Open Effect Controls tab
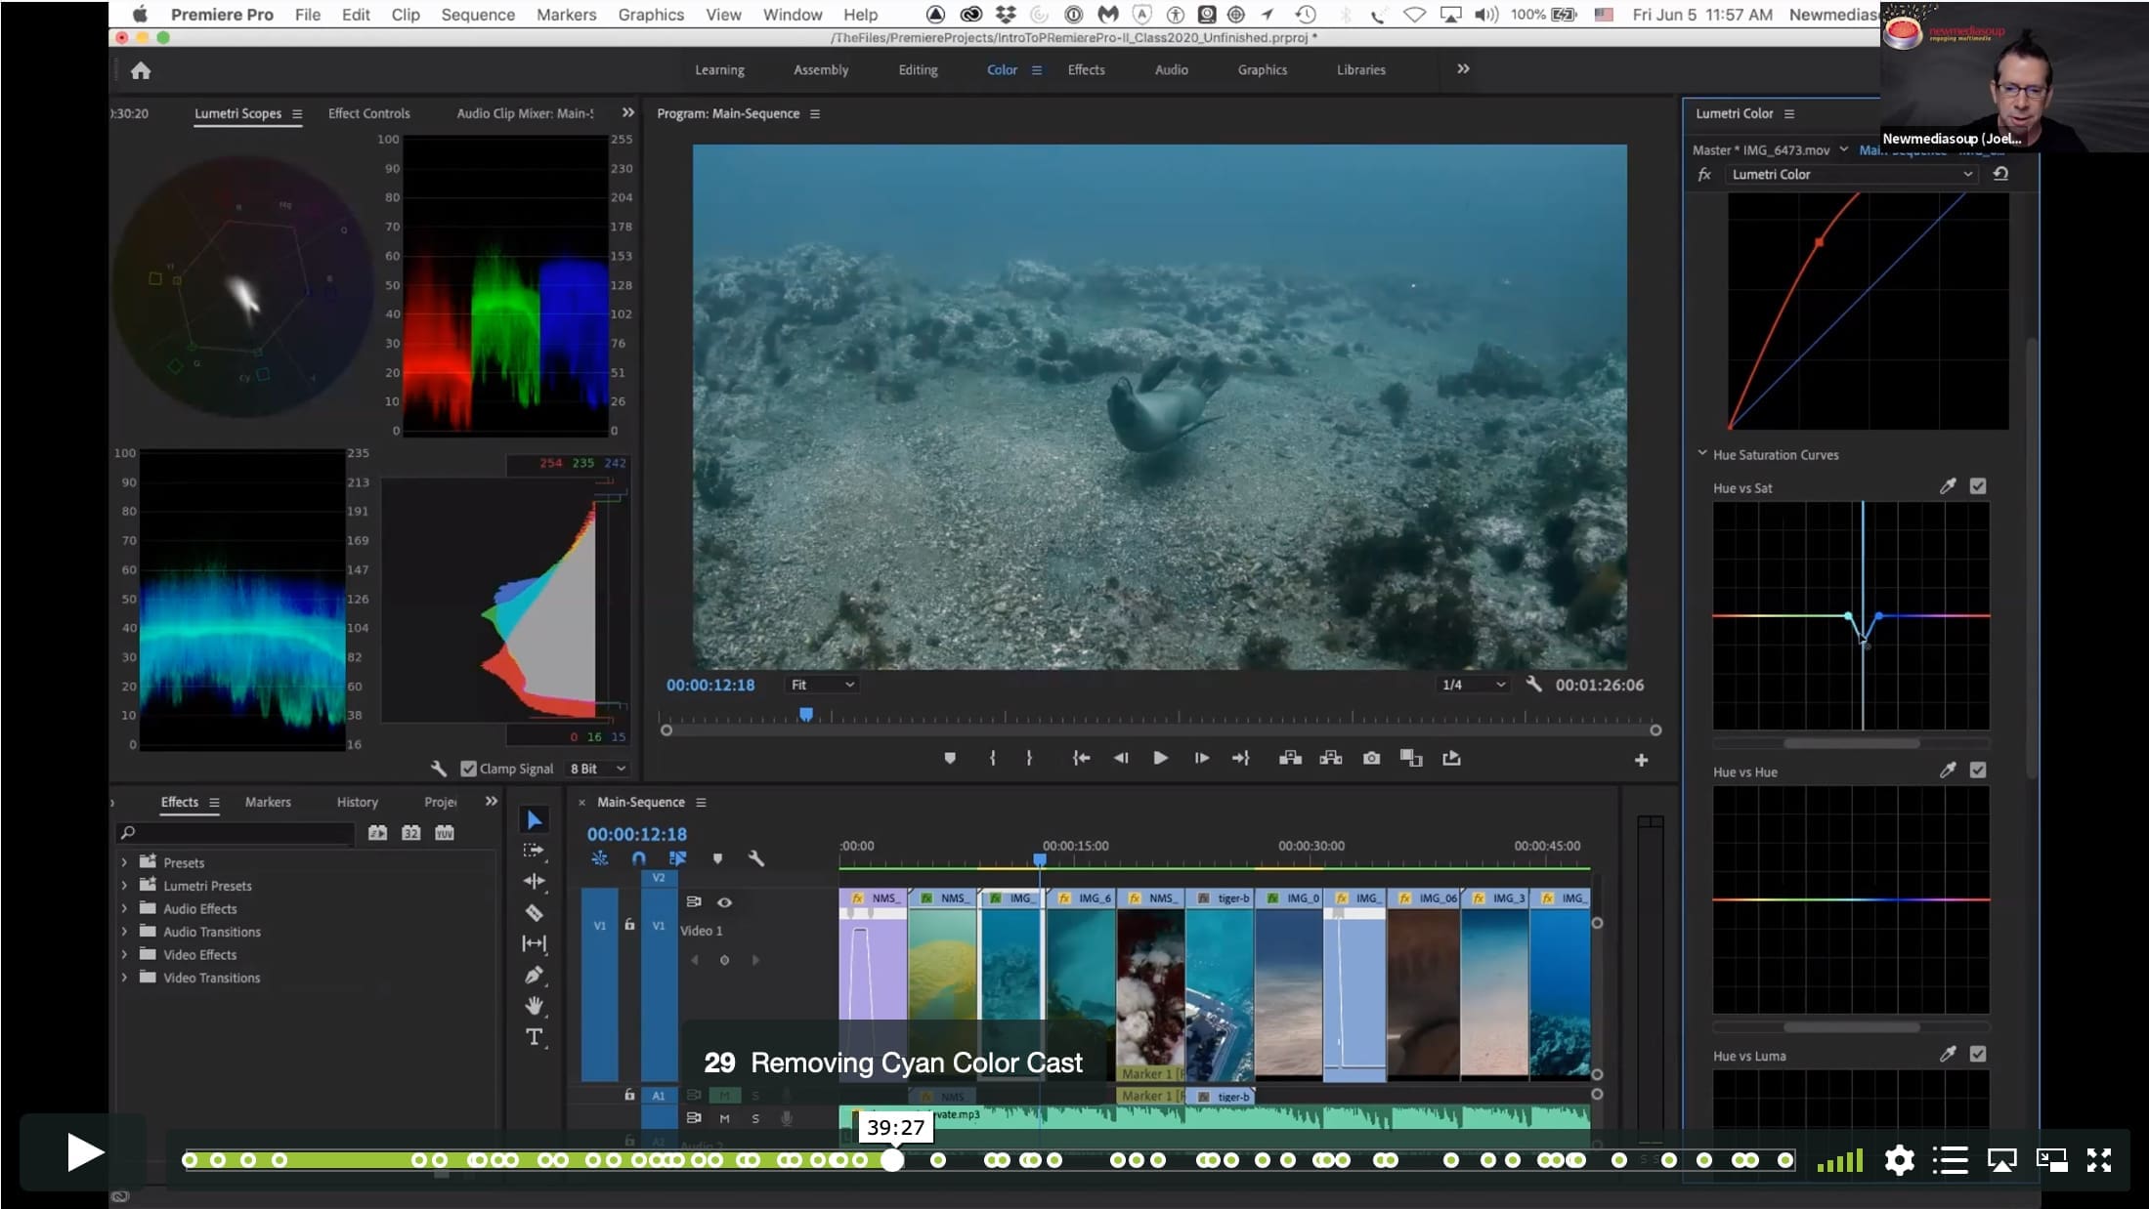This screenshot has width=2149, height=1209. tap(368, 113)
